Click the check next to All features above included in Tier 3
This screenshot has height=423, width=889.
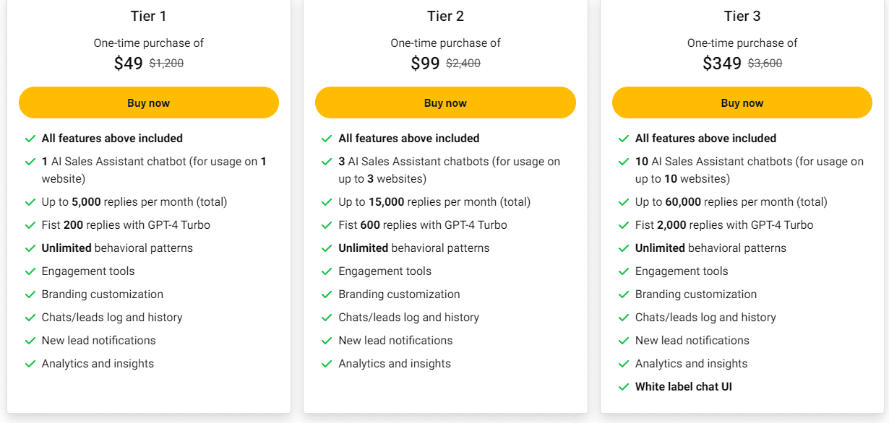[624, 138]
